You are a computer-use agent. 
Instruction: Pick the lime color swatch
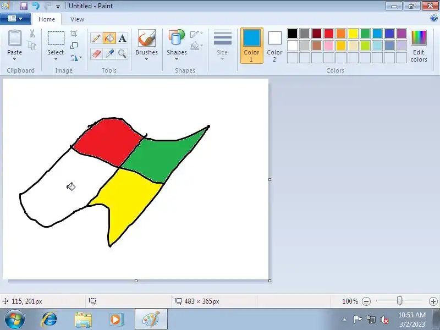point(365,46)
